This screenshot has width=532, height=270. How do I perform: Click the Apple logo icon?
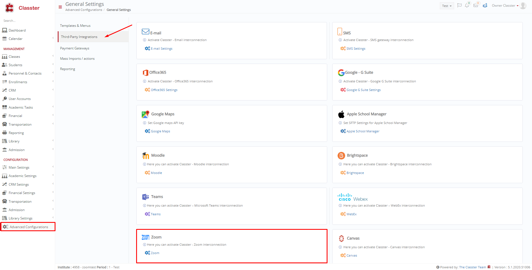[x=341, y=114]
